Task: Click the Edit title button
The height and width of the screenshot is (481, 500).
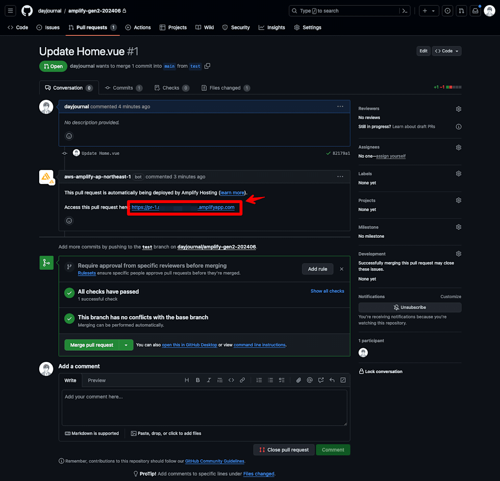Action: tap(423, 51)
